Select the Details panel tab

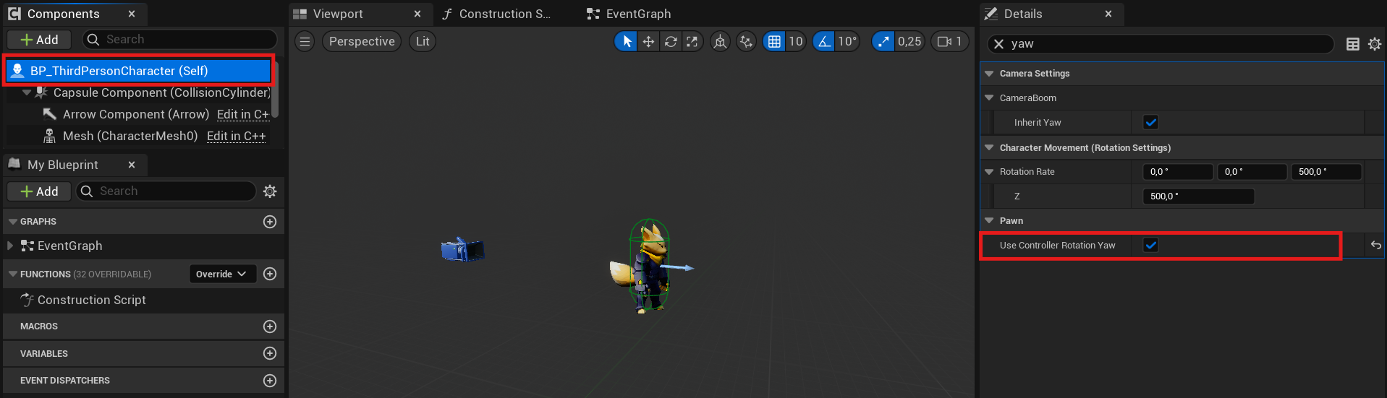(x=1023, y=14)
